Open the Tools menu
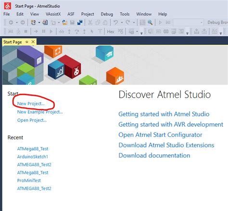This screenshot has width=228, height=211. pos(125,14)
